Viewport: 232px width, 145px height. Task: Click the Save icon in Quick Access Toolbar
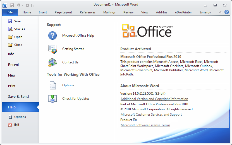(x=12, y=5)
